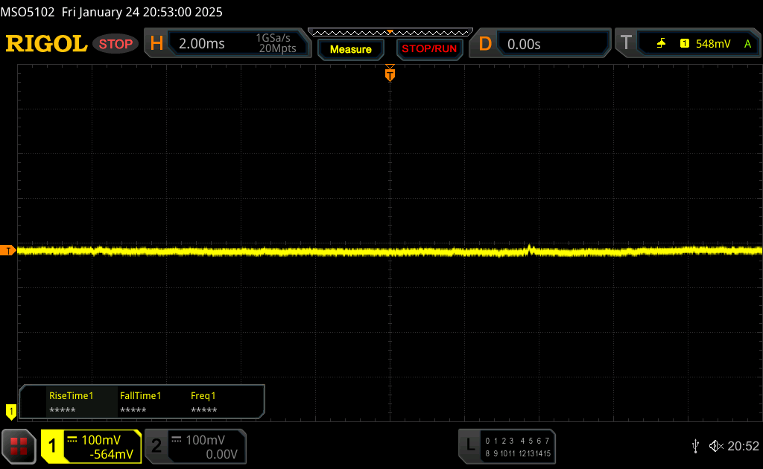This screenshot has height=469, width=763.
Task: Toggle the STOP/RUN button
Action: [x=429, y=49]
